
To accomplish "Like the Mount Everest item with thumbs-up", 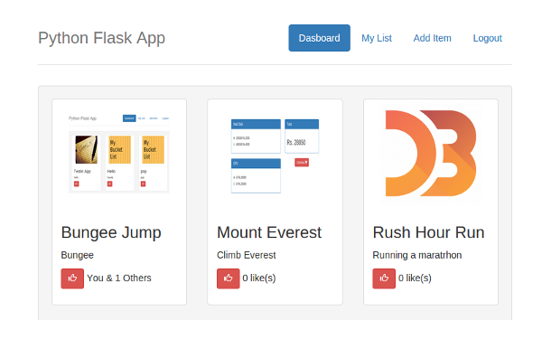I will [229, 278].
